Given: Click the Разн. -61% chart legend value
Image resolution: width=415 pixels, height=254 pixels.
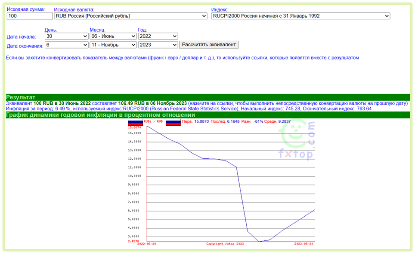Looking at the screenshot, I should tap(252, 121).
